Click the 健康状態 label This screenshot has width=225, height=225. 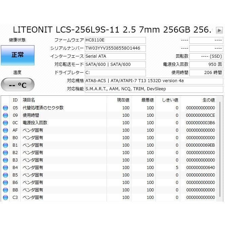(17, 40)
